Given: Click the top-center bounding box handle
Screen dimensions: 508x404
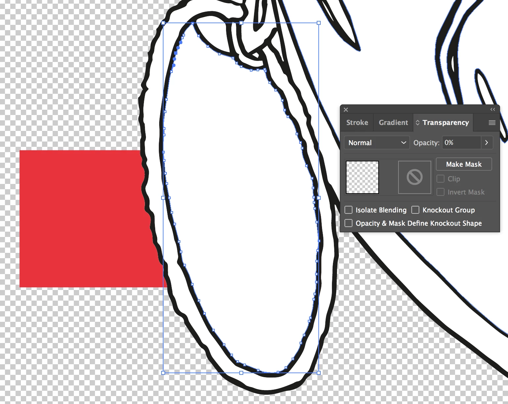Looking at the screenshot, I should (x=241, y=23).
